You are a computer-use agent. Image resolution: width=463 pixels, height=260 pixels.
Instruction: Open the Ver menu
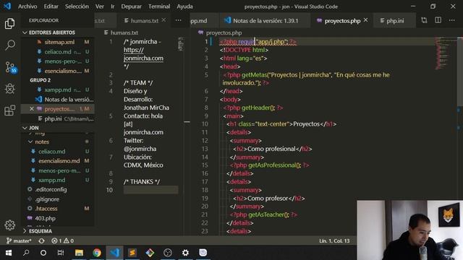coord(100,6)
